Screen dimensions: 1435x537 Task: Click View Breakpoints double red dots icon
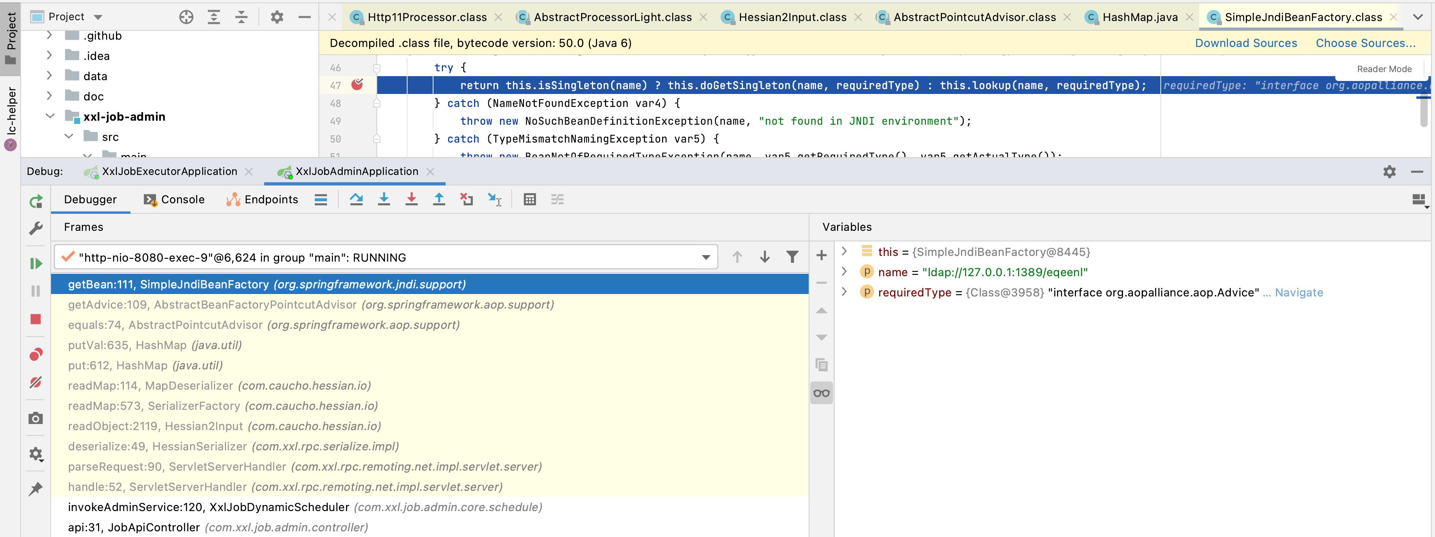click(36, 355)
